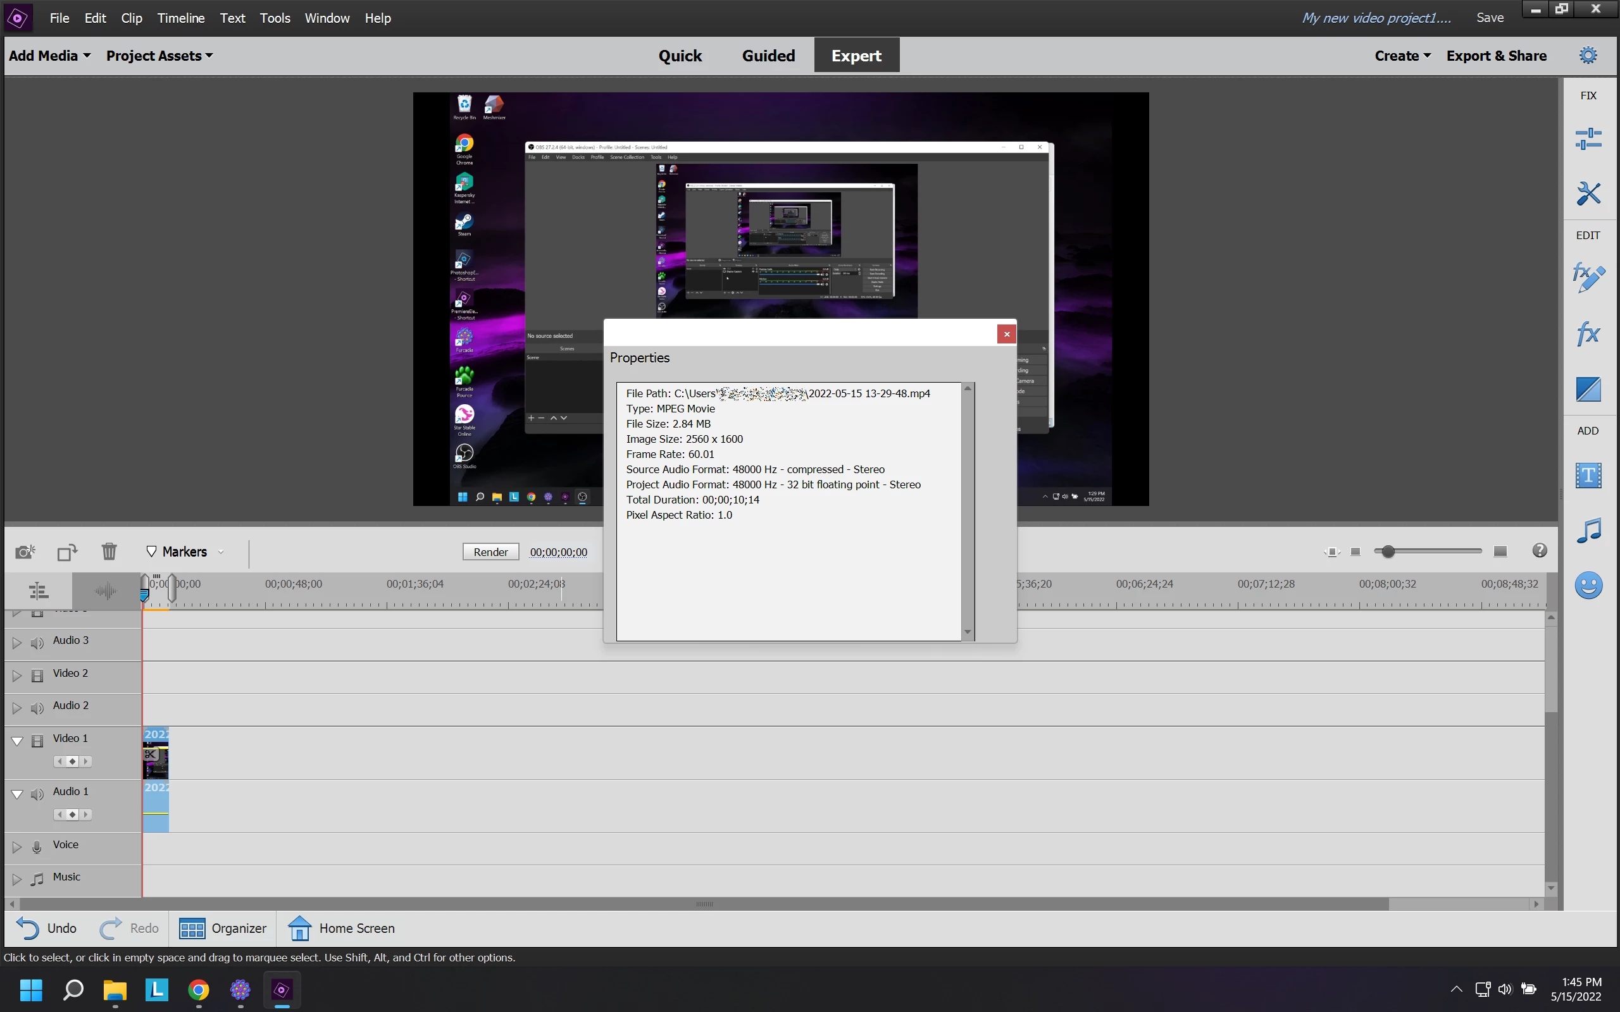Open the Timeline menu
Image resolution: width=1620 pixels, height=1012 pixels.
coord(181,18)
